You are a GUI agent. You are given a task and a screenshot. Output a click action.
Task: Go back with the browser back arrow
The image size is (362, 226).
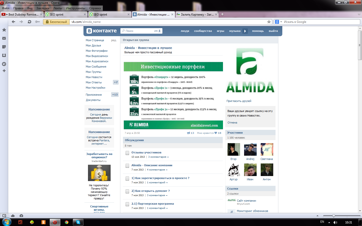[x=14, y=22]
